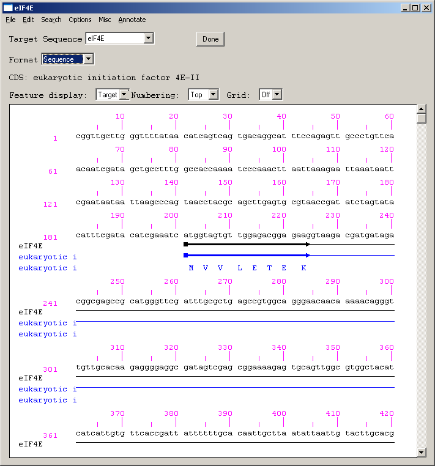
Task: Open the Feature display dropdown
Action: click(x=124, y=95)
